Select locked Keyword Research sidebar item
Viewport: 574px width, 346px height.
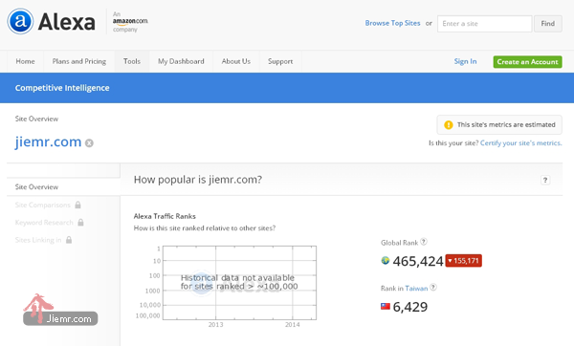44,223
